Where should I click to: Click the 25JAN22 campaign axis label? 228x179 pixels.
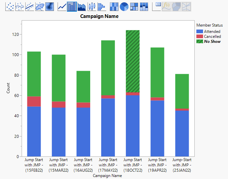click(x=182, y=165)
